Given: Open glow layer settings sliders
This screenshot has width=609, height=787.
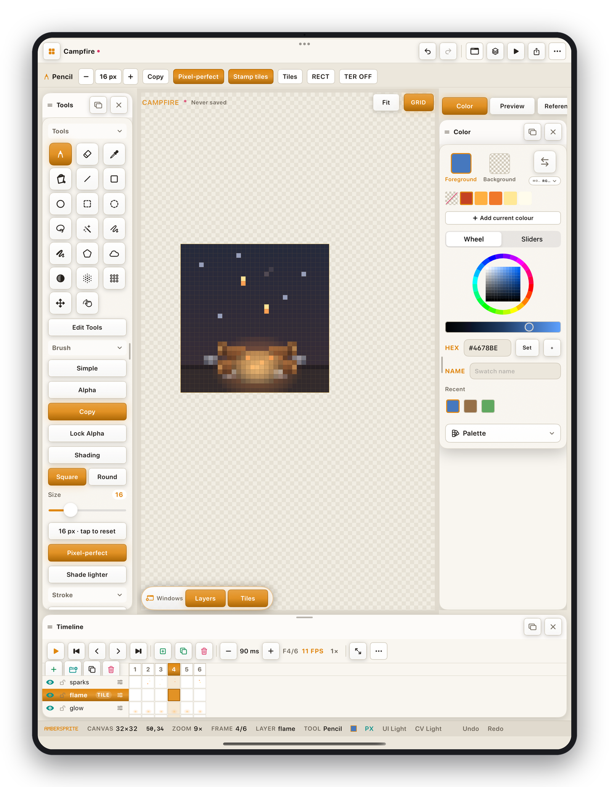Looking at the screenshot, I should coord(120,708).
